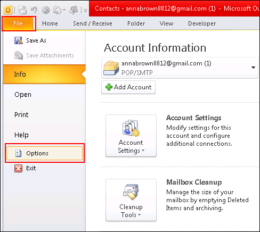Open Options from the File menu
Image resolution: width=260 pixels, height=232 pixels.
(45, 153)
